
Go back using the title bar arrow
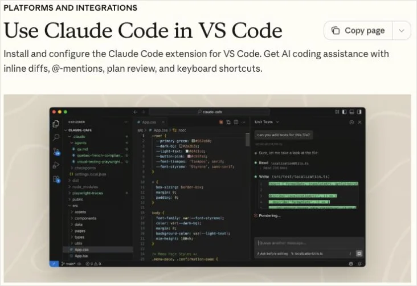[x=136, y=112]
